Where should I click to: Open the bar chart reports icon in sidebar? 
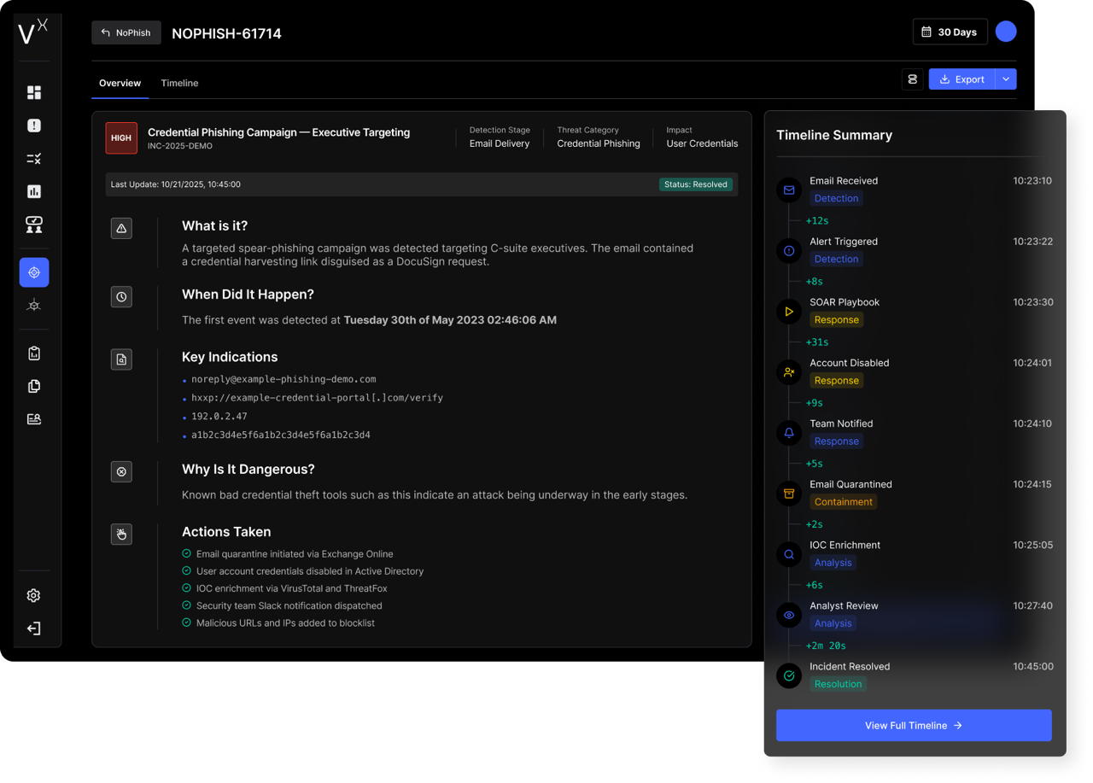pyautogui.click(x=34, y=191)
